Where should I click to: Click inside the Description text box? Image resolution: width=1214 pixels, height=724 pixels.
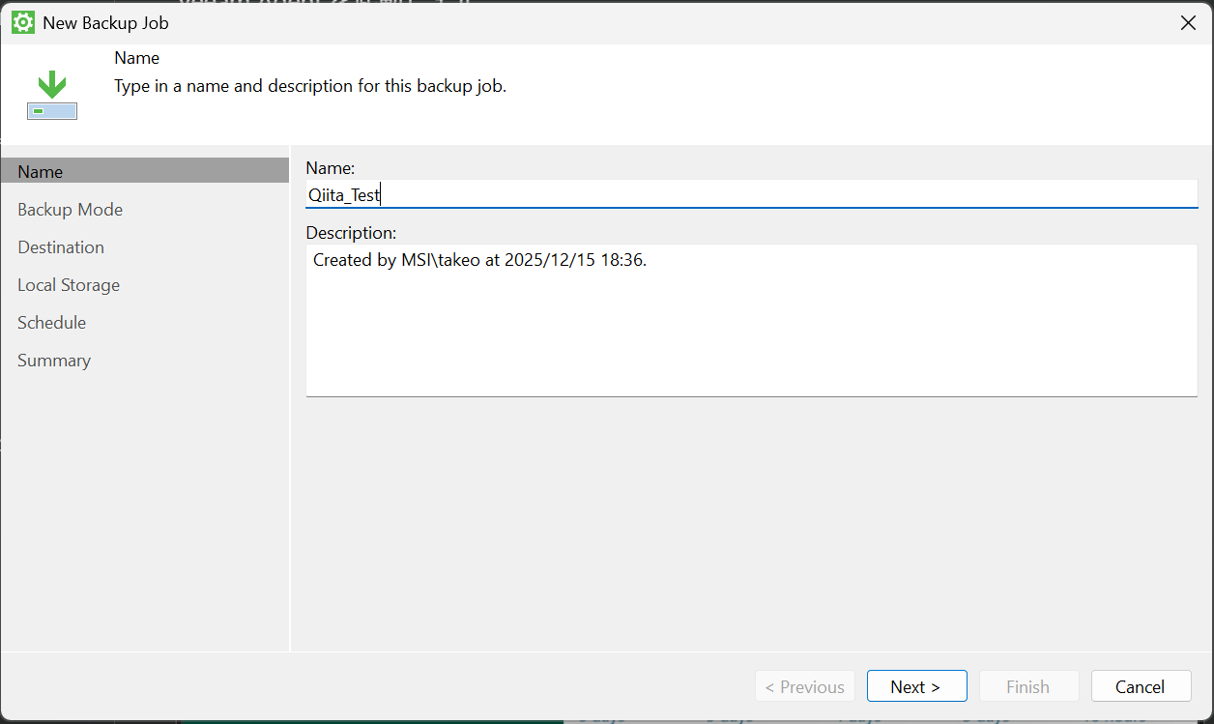click(752, 320)
